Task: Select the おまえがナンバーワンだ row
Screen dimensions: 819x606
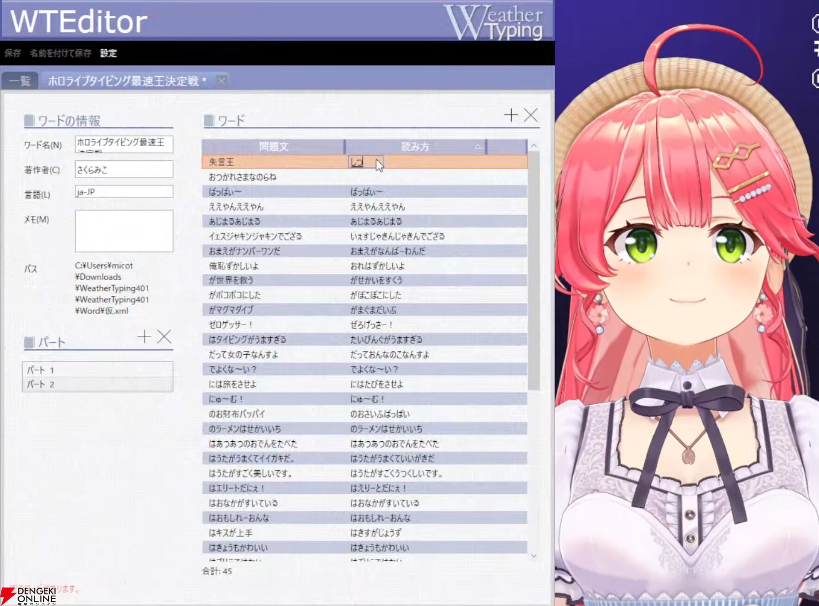Action: [x=365, y=251]
